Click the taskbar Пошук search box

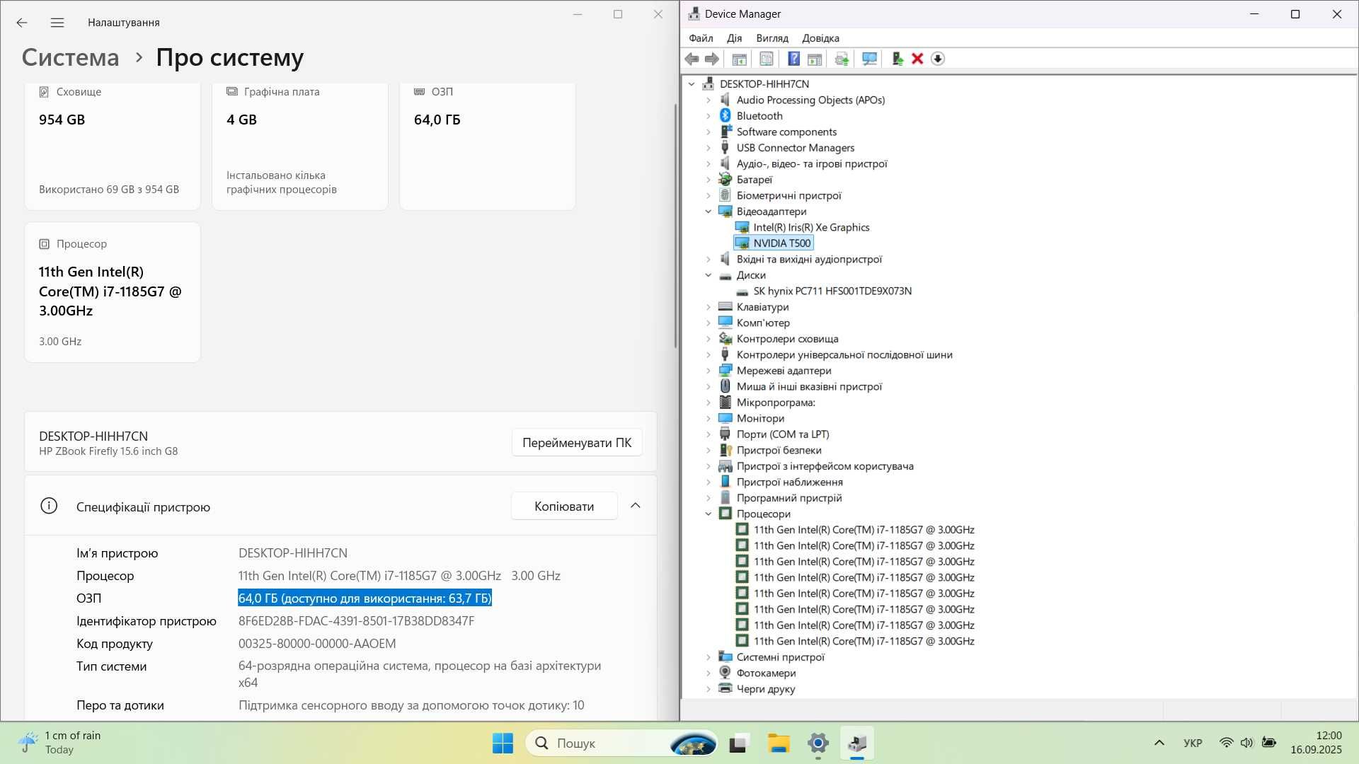621,743
